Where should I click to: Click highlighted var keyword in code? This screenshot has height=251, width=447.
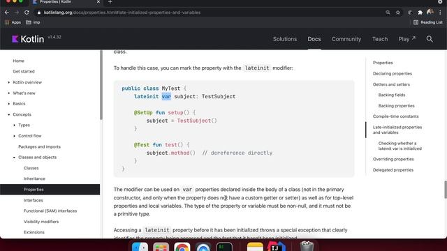click(x=166, y=96)
